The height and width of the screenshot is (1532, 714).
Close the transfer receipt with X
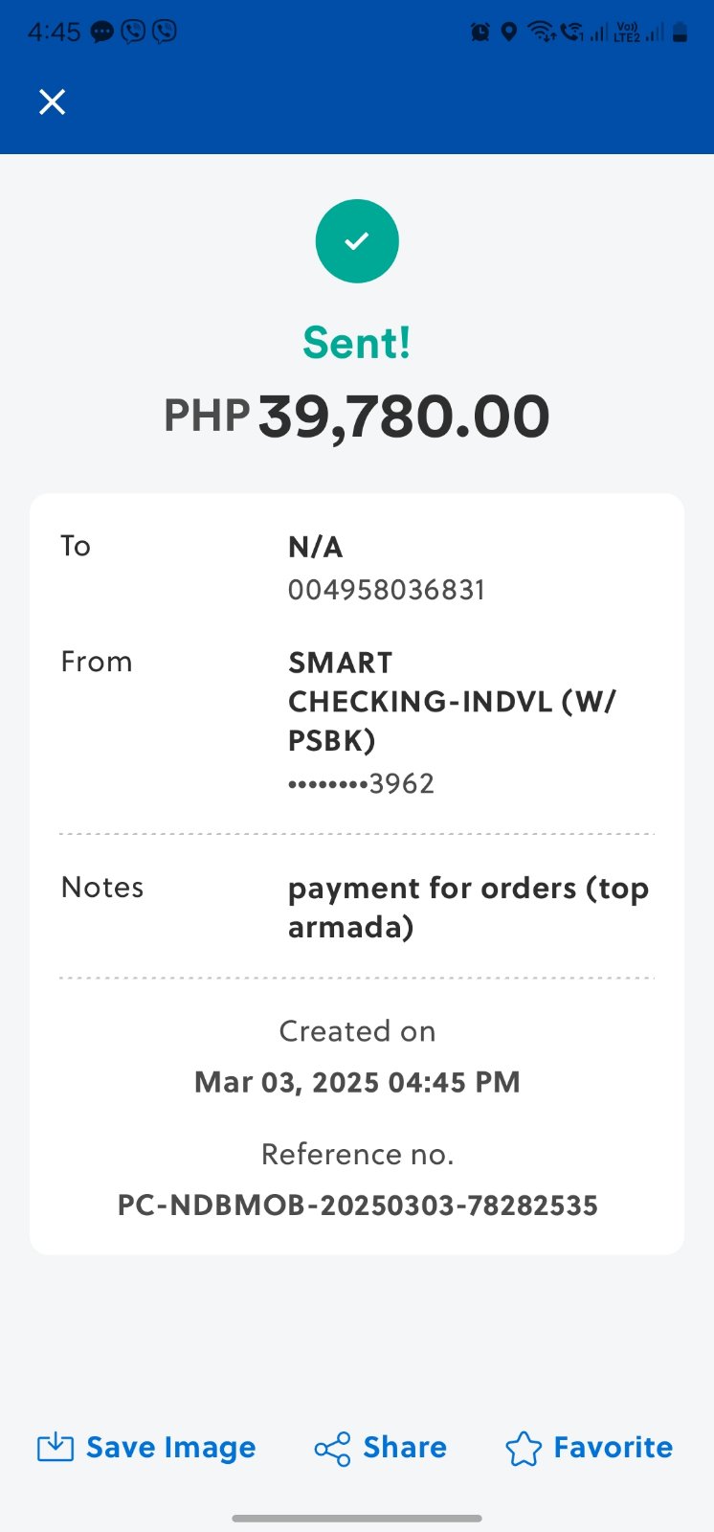53,101
